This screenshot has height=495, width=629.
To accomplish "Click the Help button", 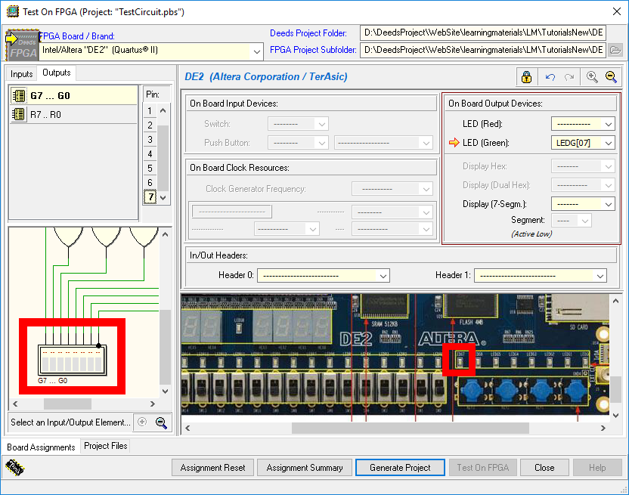I will point(597,468).
